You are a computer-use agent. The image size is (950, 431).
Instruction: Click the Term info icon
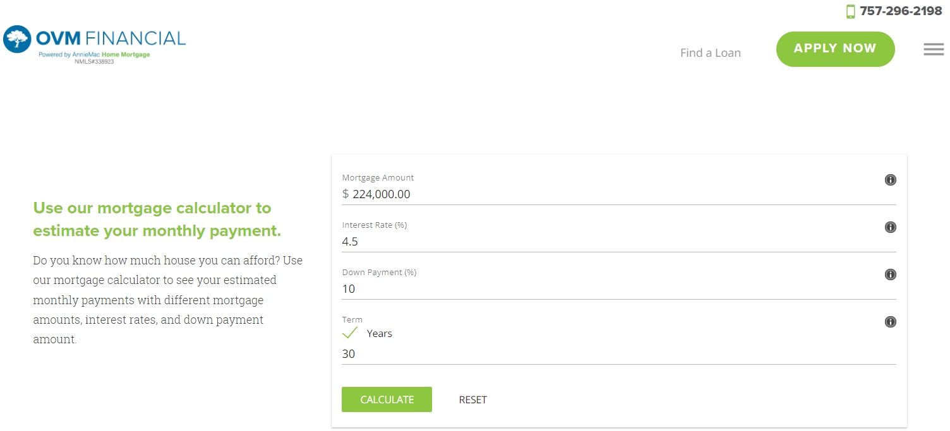pyautogui.click(x=891, y=322)
